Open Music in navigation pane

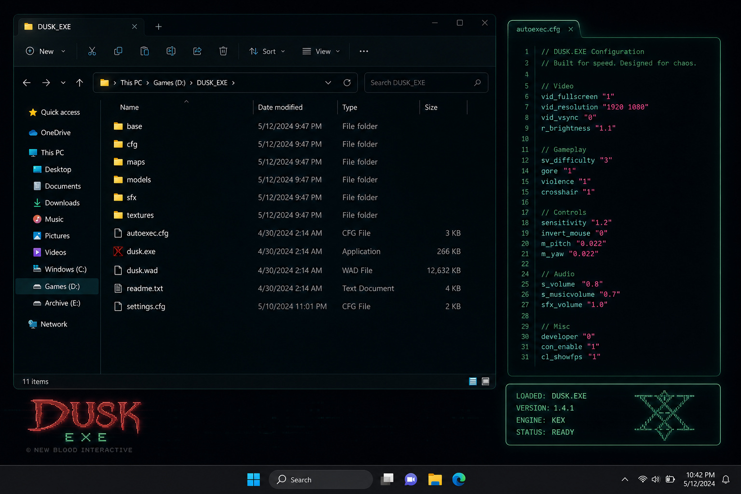(48, 219)
